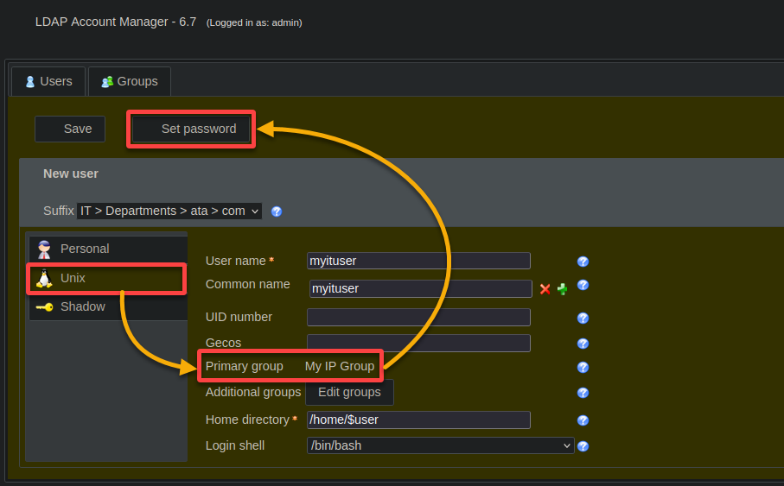Open Edit groups for additional groups
The height and width of the screenshot is (486, 784).
click(x=349, y=392)
